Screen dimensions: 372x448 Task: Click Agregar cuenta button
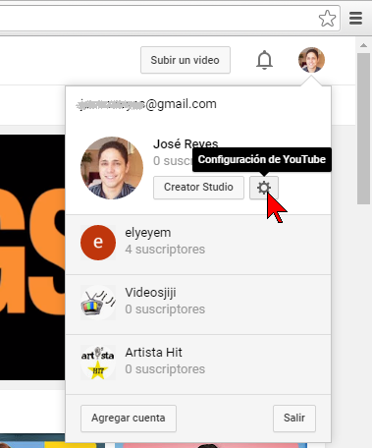click(x=129, y=419)
